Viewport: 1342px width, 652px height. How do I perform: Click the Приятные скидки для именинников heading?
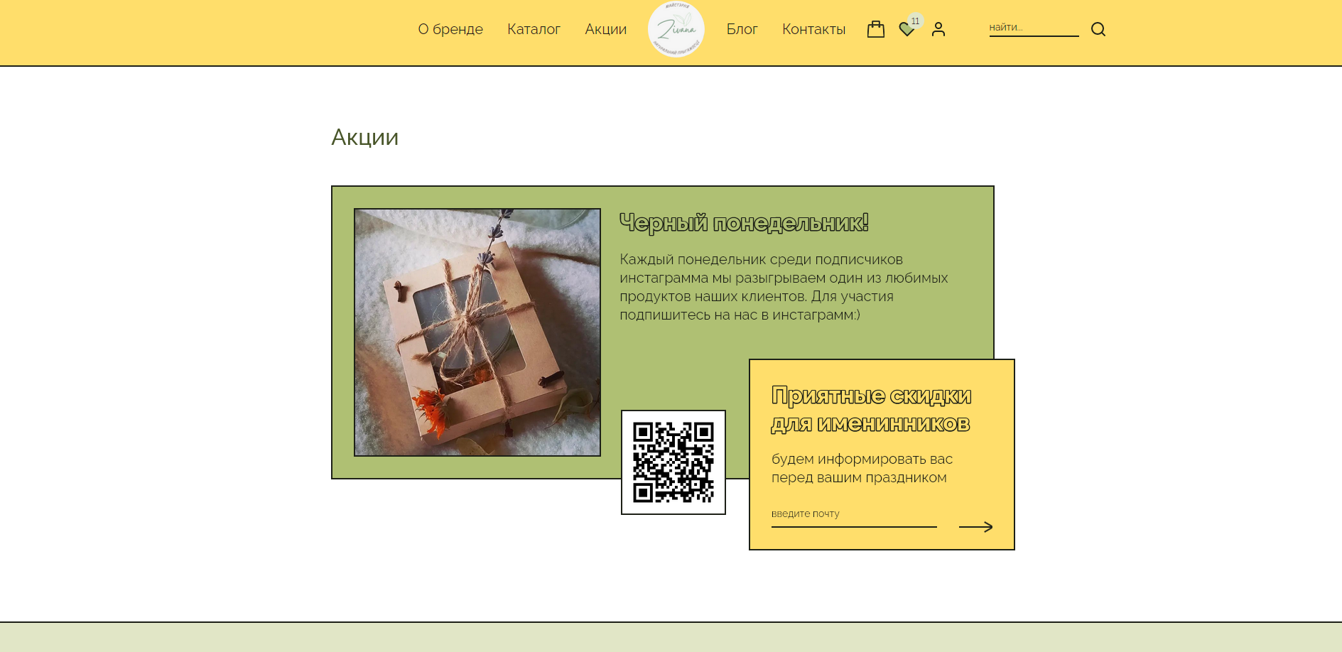tap(872, 409)
